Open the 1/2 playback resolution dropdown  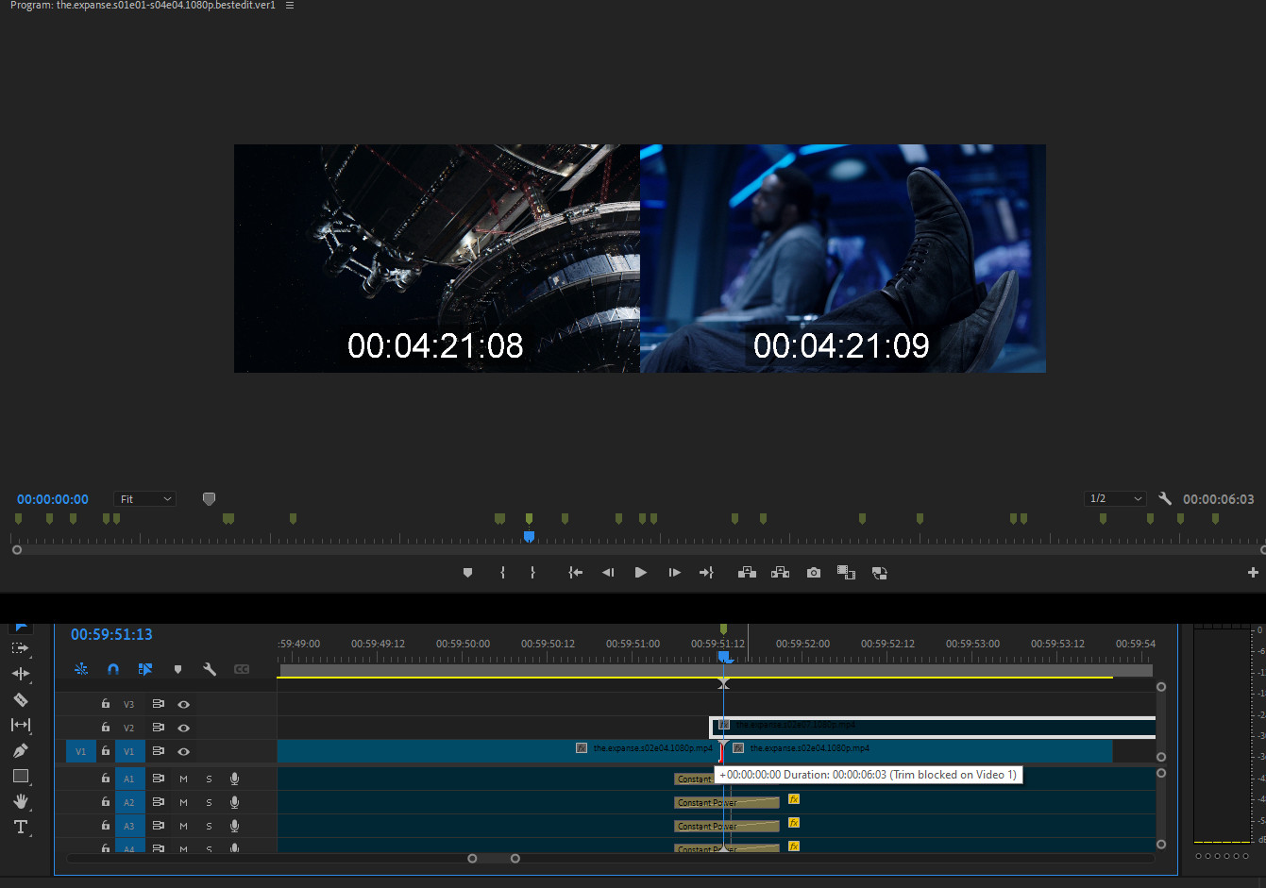tap(1115, 498)
